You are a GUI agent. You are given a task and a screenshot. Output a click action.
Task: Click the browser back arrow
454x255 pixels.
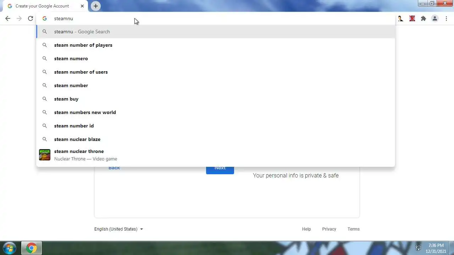8,18
